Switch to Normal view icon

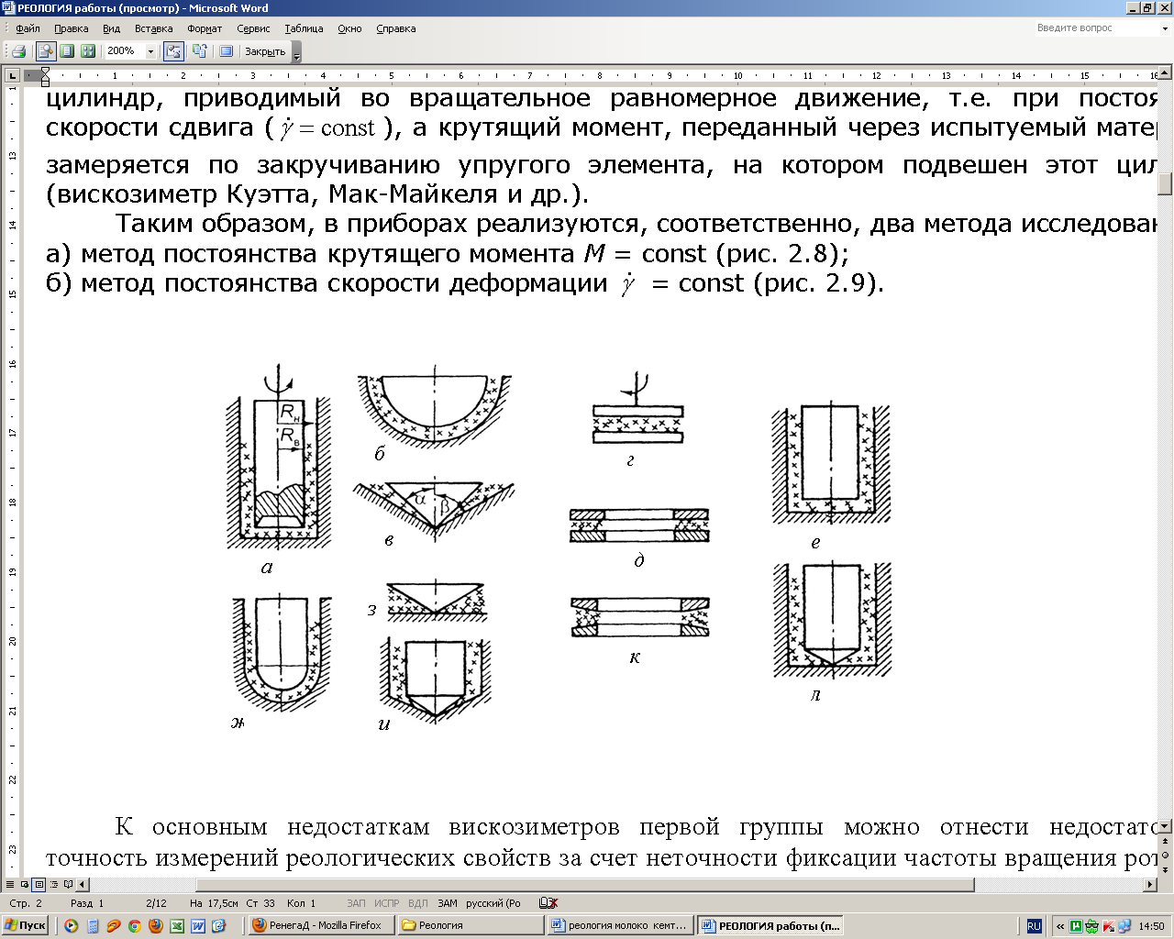pyautogui.click(x=10, y=885)
